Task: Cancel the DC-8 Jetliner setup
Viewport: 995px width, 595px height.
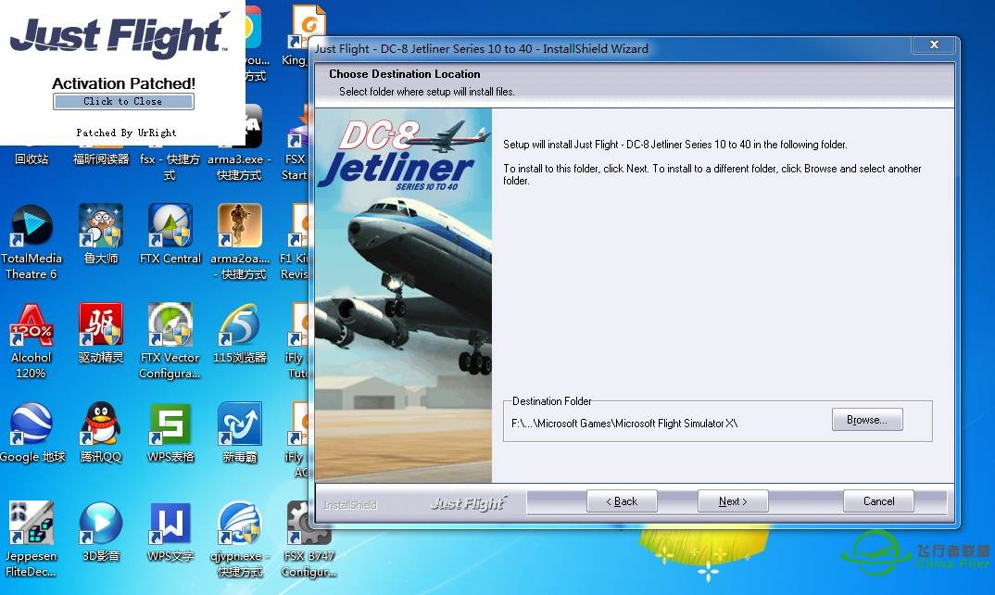Action: (x=878, y=501)
